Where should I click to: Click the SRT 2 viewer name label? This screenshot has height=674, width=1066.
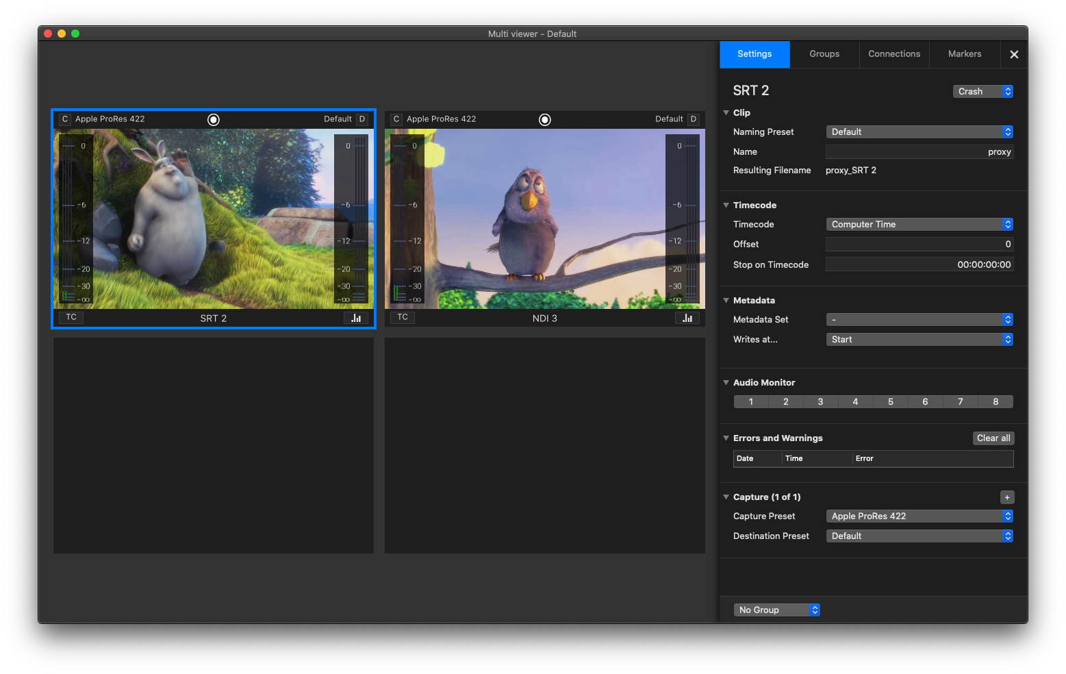click(214, 319)
